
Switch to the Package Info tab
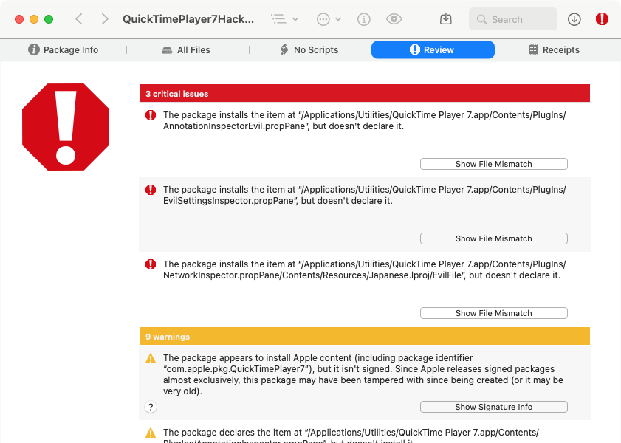point(64,50)
